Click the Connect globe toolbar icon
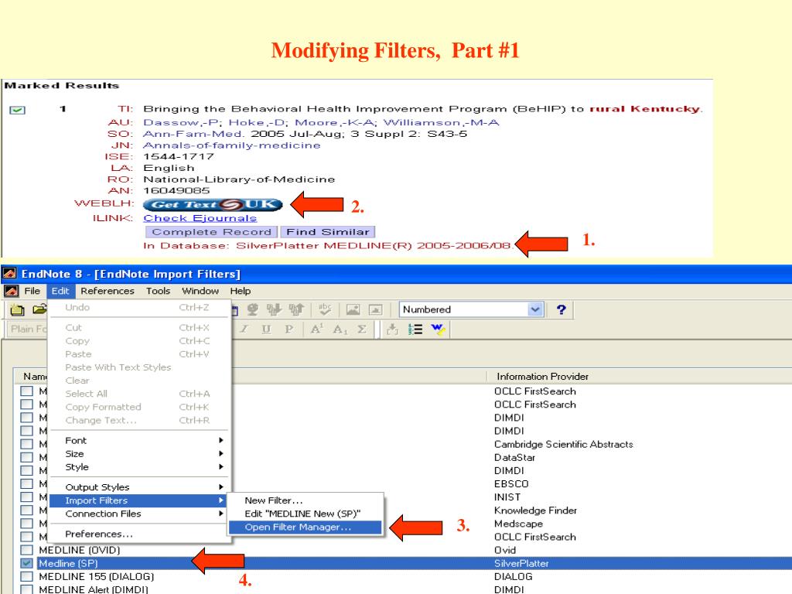The width and height of the screenshot is (792, 594). pos(253,309)
